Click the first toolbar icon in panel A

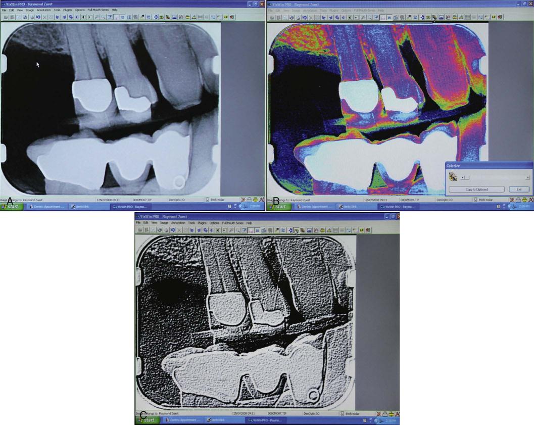5,17
